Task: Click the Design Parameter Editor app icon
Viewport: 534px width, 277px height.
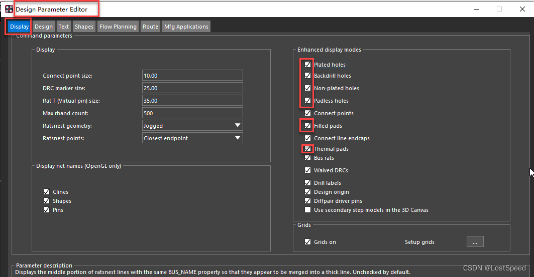Action: point(9,9)
